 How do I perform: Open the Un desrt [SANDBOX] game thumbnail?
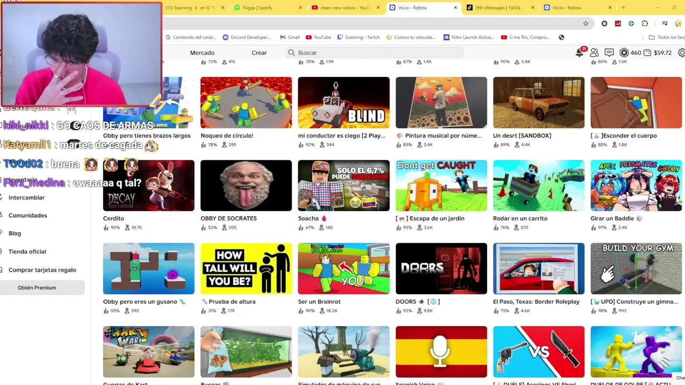[539, 103]
